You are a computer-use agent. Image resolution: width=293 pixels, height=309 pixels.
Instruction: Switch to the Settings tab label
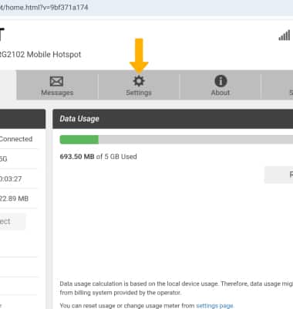click(139, 93)
